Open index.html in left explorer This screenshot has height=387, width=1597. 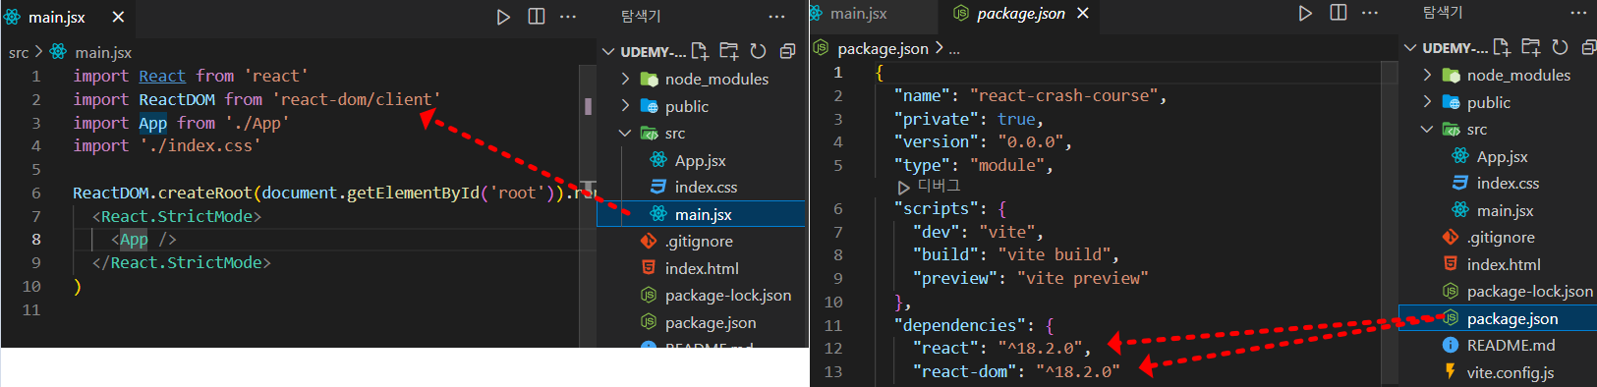tap(702, 268)
